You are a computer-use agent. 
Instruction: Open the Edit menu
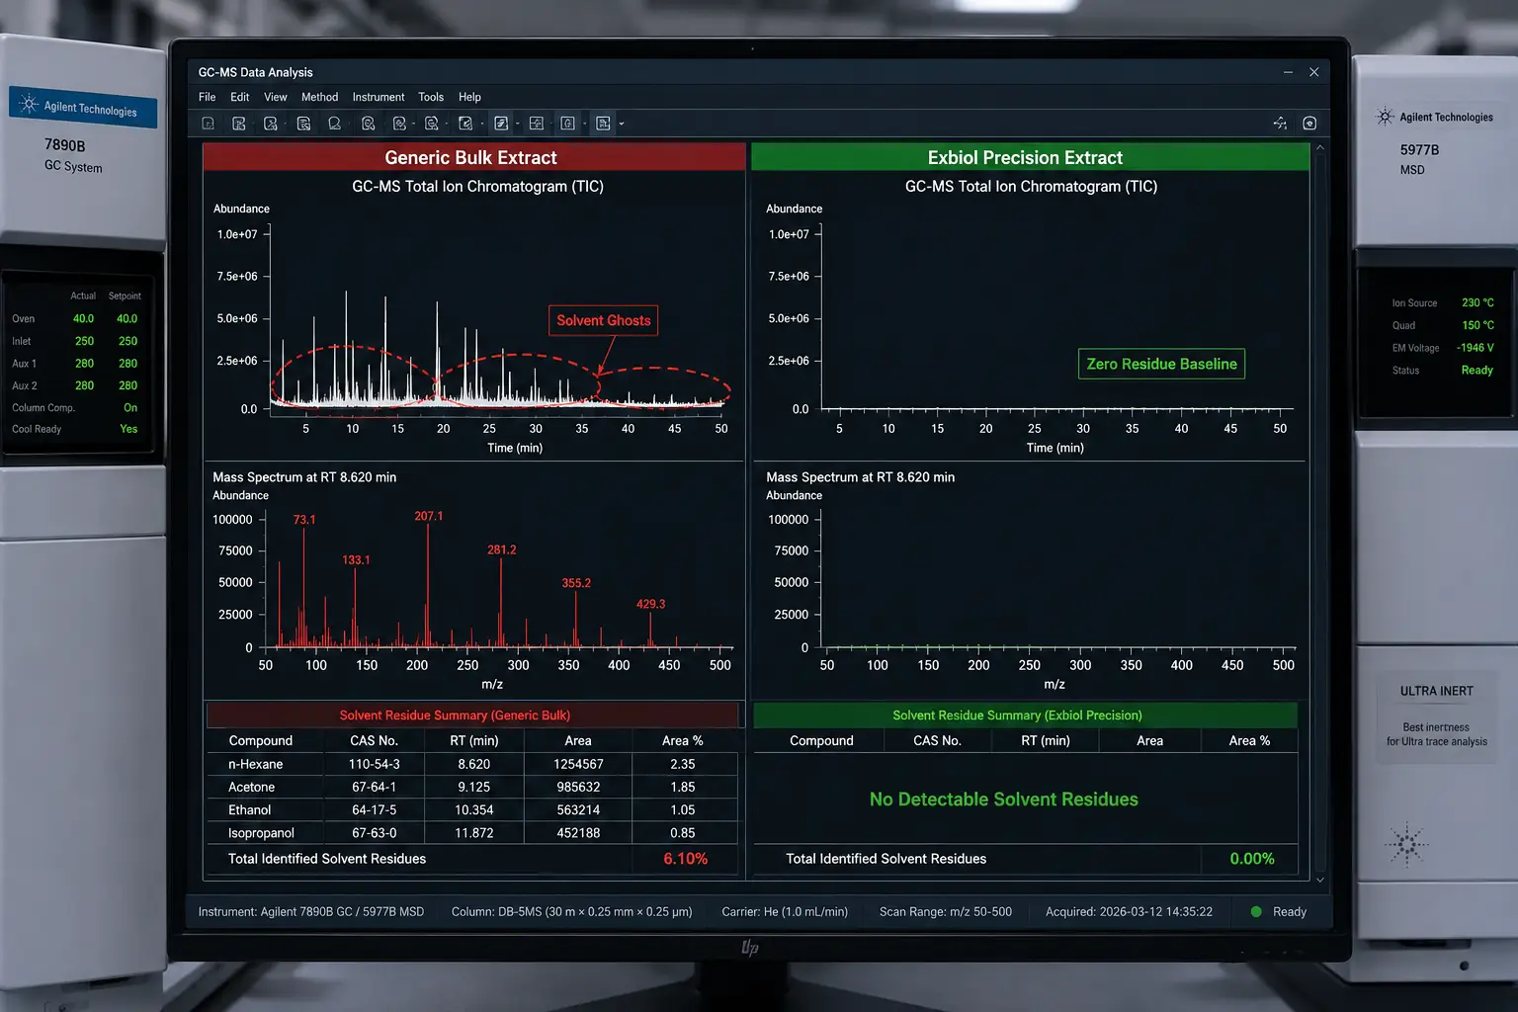point(239,97)
